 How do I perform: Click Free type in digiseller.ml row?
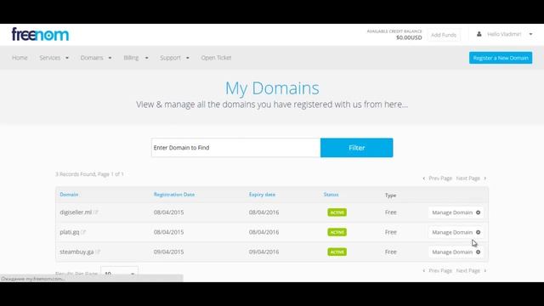point(391,212)
